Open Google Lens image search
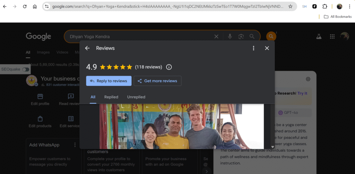 click(x=241, y=36)
